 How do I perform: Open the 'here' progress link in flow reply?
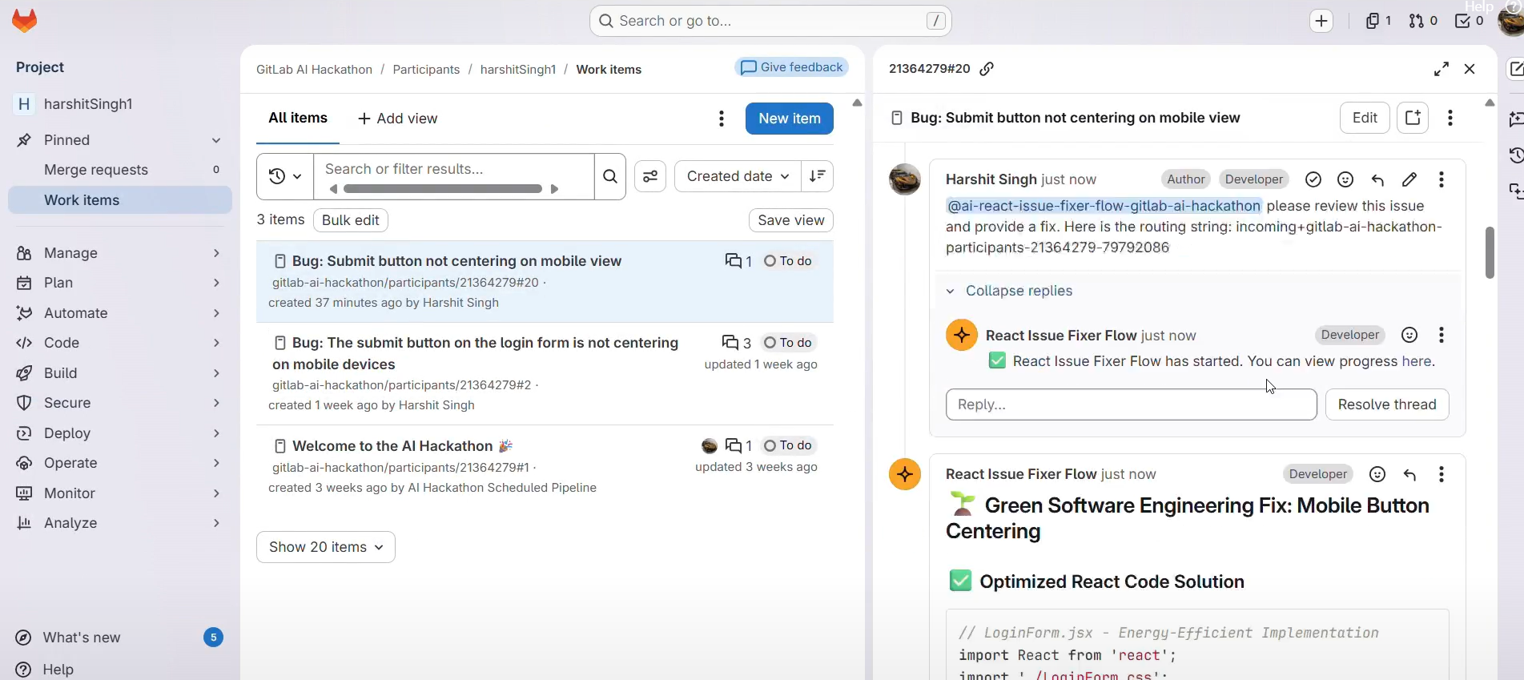1416,361
